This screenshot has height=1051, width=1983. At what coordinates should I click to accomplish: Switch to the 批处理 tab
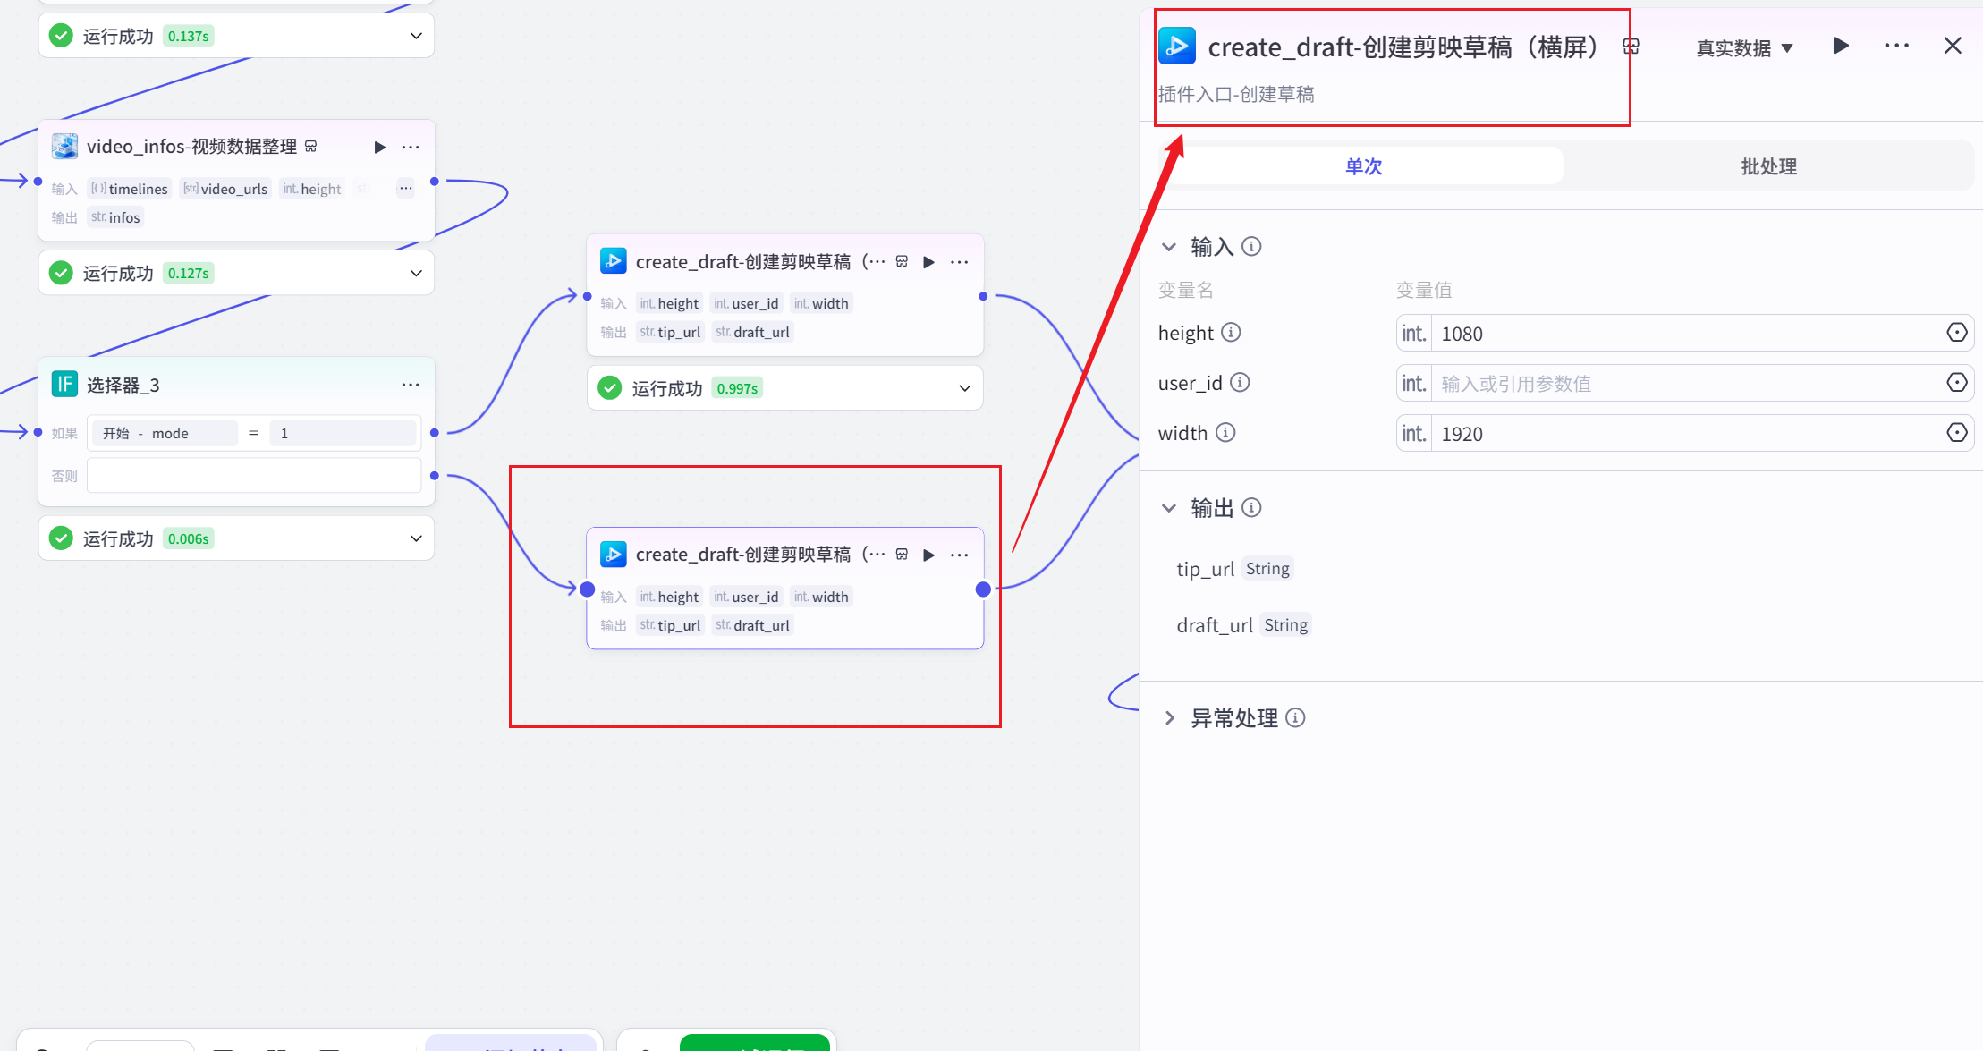pyautogui.click(x=1768, y=166)
